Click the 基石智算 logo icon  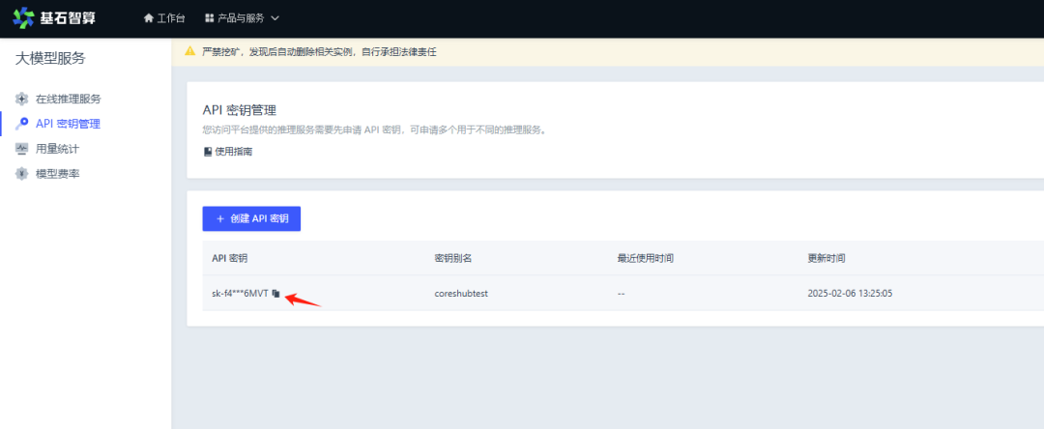23,18
